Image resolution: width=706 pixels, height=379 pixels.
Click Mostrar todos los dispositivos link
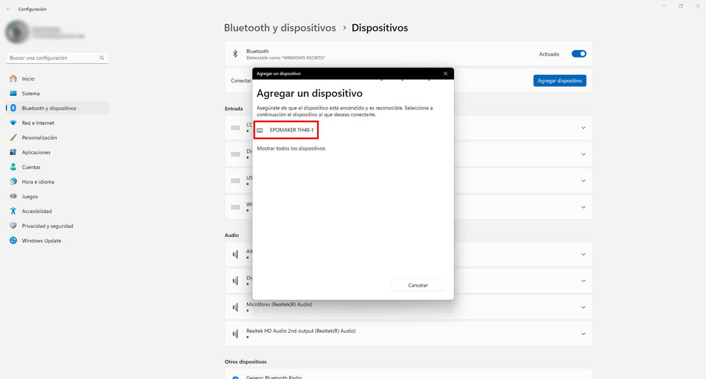[291, 148]
